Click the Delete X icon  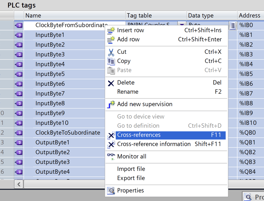pyautogui.click(x=111, y=83)
